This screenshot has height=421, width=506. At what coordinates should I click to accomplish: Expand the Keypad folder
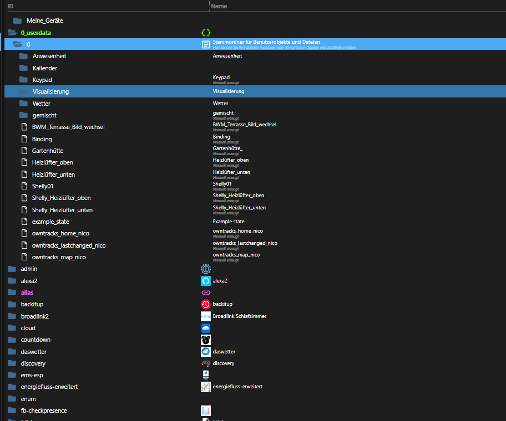coord(23,80)
